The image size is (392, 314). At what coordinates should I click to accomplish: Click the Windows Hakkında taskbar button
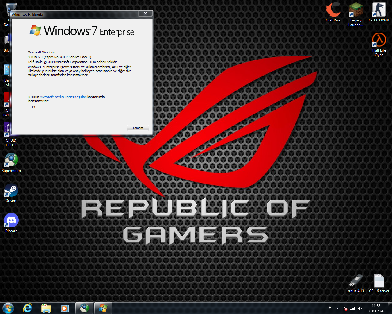103,308
